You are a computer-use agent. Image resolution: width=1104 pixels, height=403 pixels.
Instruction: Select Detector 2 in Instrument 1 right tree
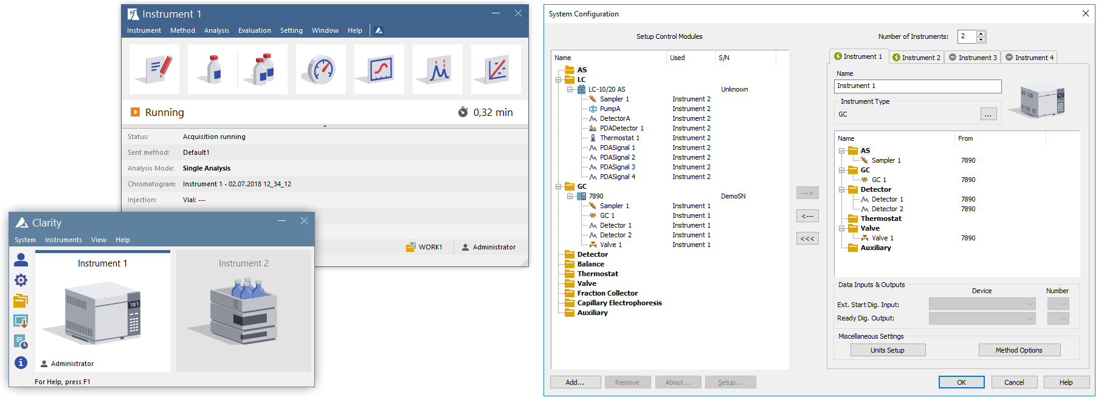[x=887, y=209]
